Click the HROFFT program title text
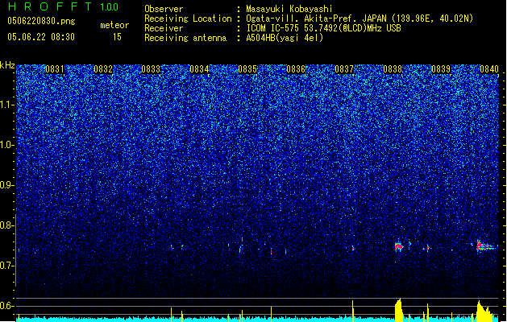This screenshot has width=507, height=322. 50,6
